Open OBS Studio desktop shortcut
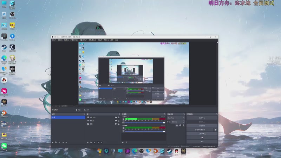 (x=12, y=15)
